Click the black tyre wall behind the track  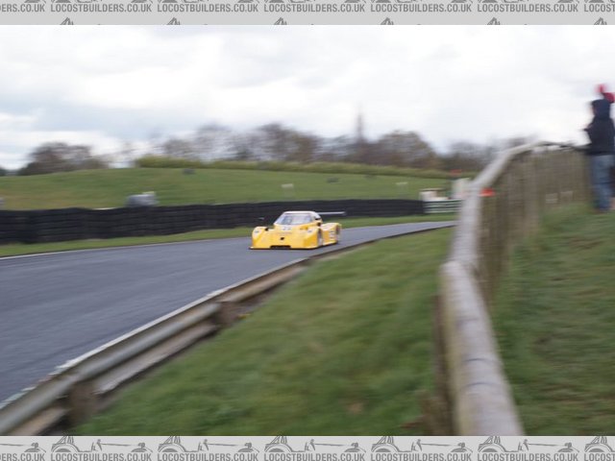(x=144, y=221)
